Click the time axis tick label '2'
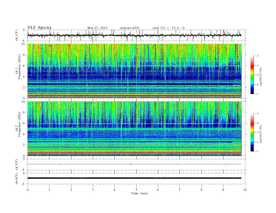 pyautogui.click(x=71, y=190)
